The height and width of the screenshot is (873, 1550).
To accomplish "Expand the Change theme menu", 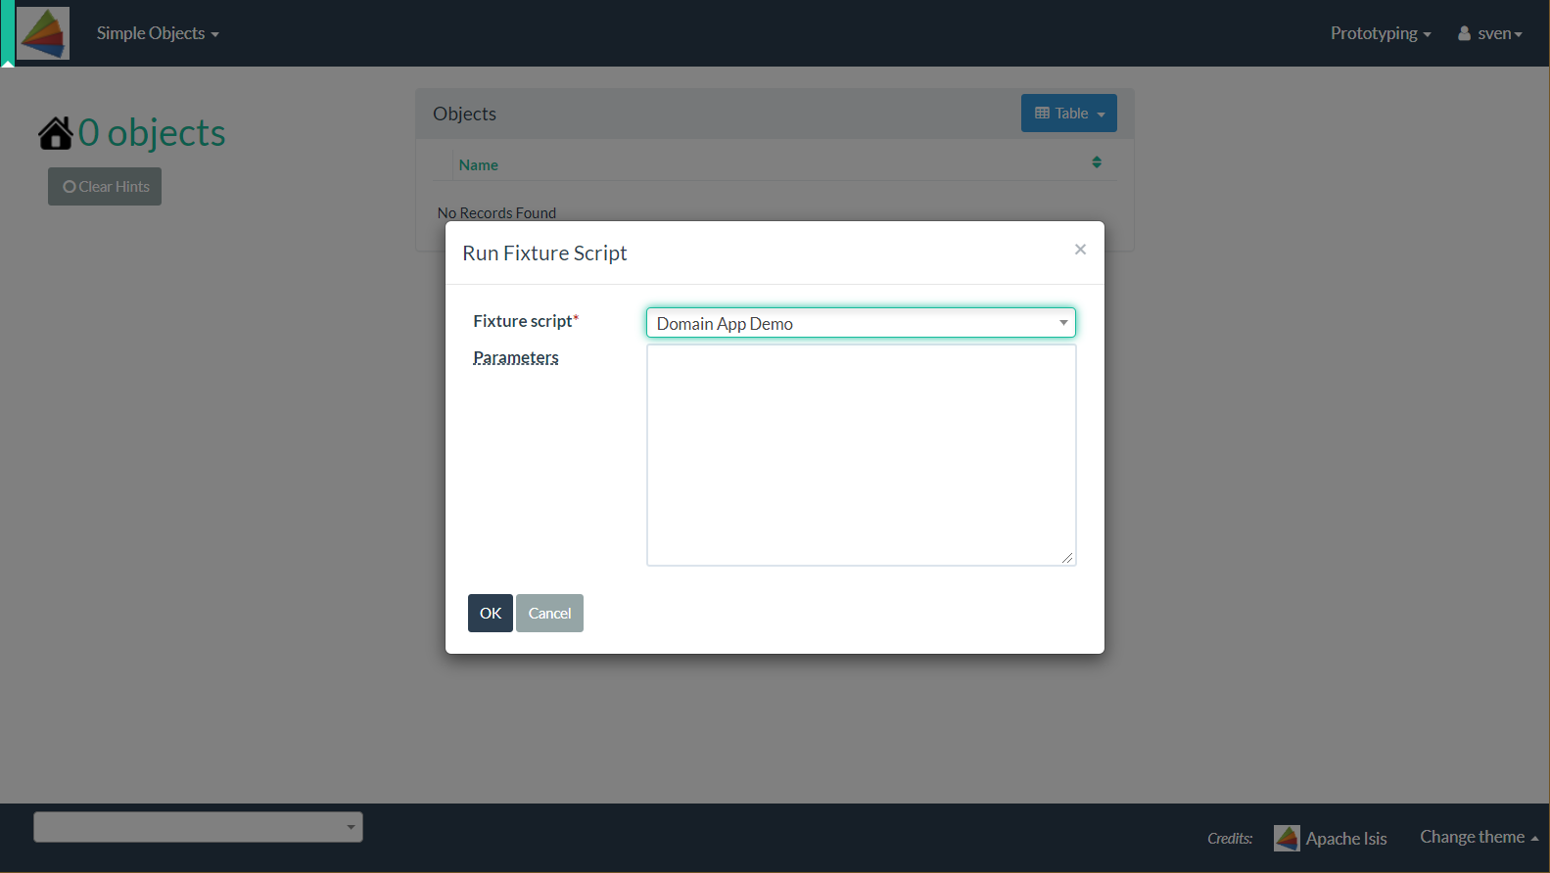I will point(1479,837).
